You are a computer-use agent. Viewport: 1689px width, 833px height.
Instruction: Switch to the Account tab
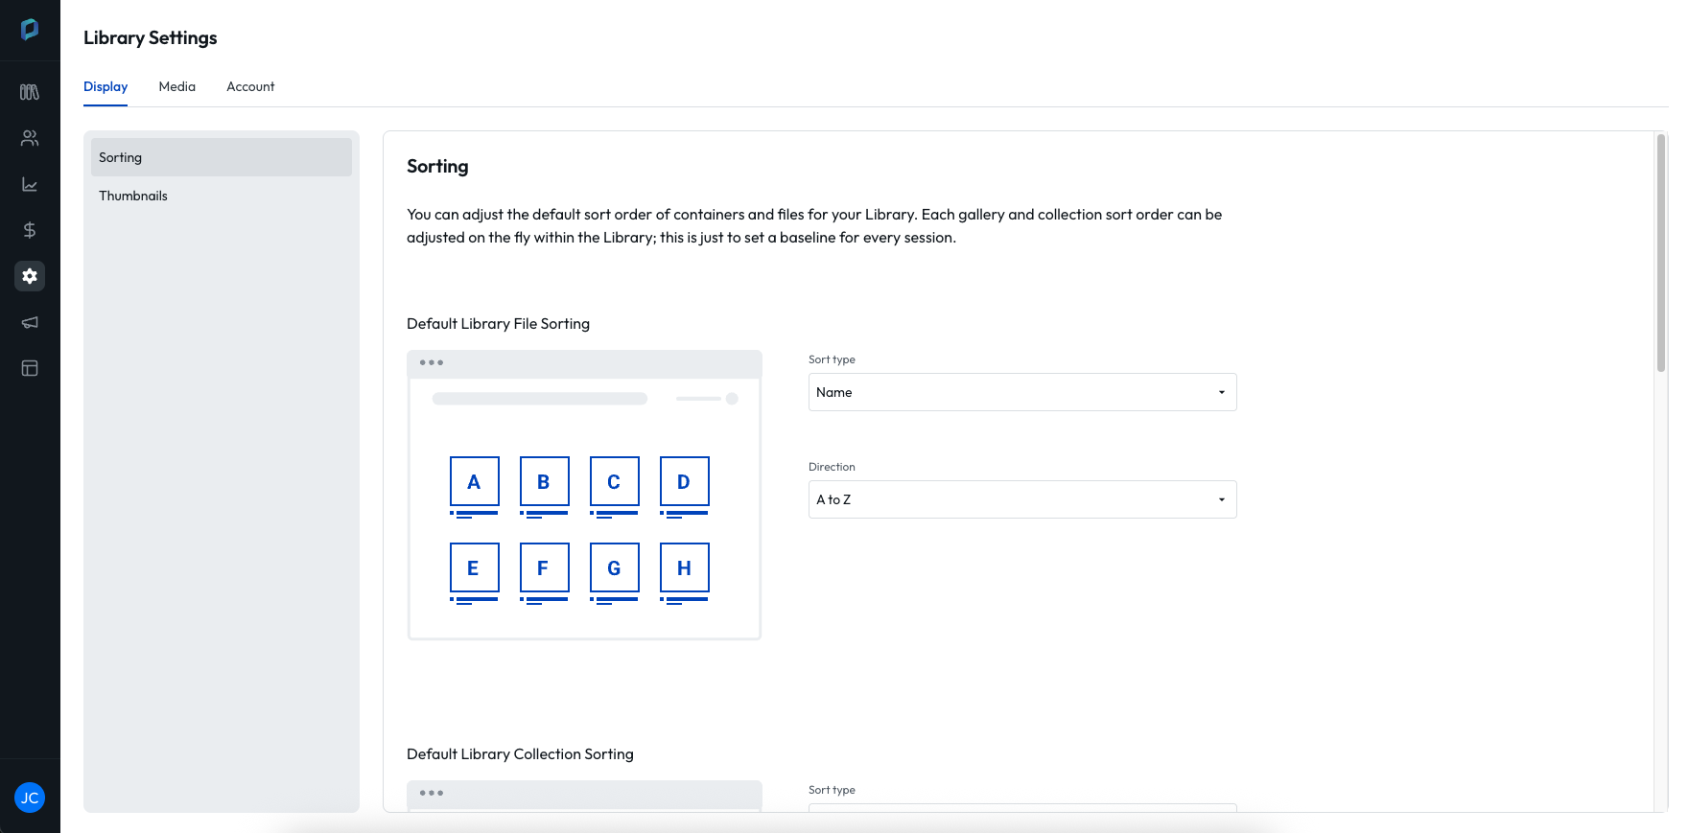[250, 86]
